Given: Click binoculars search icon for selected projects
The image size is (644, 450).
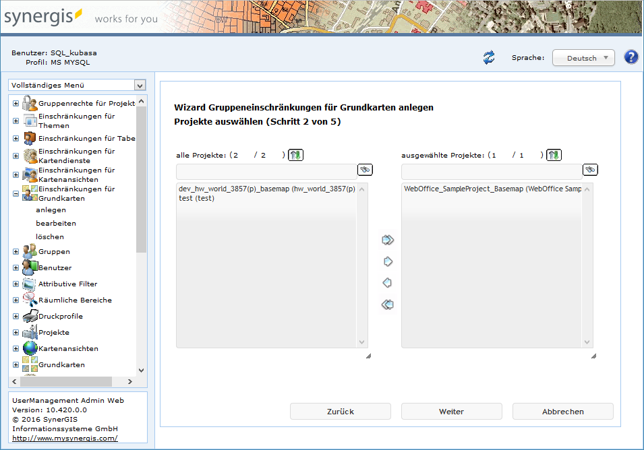Looking at the screenshot, I should [x=590, y=170].
